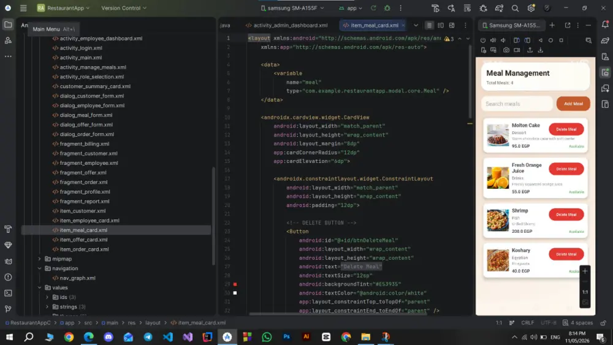This screenshot has height=345, width=613.
Task: Open Device Manager sidebar icon
Action: coord(605,56)
